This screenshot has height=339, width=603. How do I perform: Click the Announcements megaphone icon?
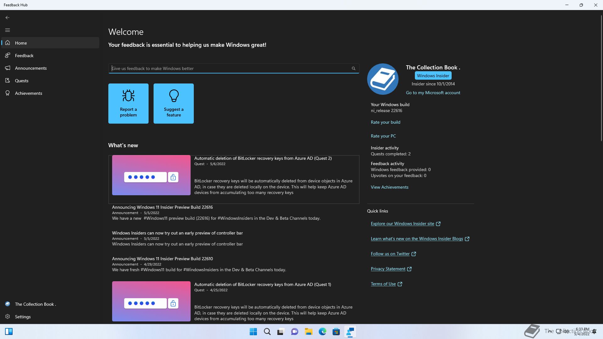[x=8, y=68]
